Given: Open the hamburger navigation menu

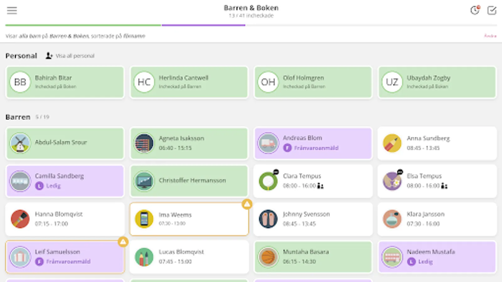Looking at the screenshot, I should pos(12,10).
